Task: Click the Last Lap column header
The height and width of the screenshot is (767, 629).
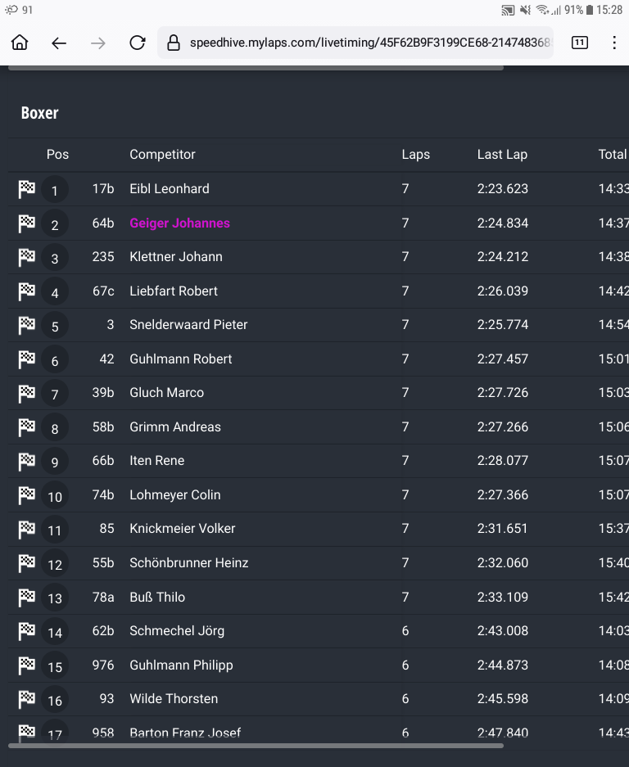Action: click(502, 155)
